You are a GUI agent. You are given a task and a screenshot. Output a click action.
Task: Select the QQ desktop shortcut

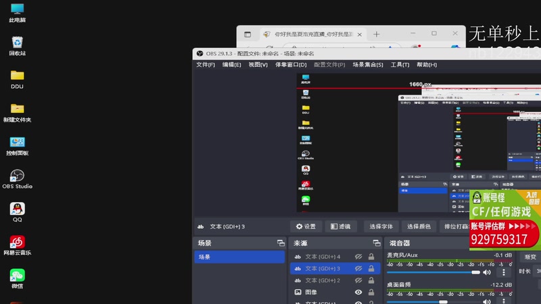(18, 212)
